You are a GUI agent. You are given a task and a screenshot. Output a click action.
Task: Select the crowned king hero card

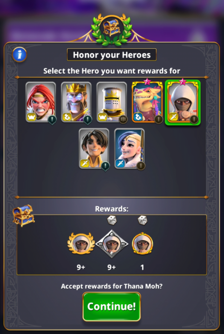[76, 102]
